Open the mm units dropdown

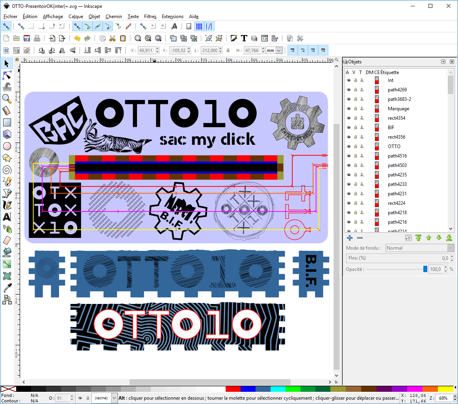point(279,50)
